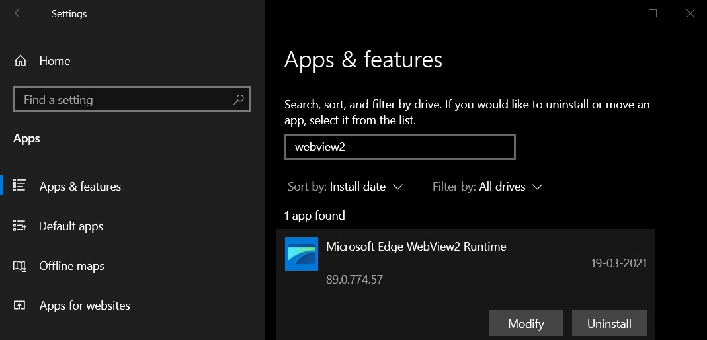This screenshot has width=707, height=340.
Task: Click the Home house icon
Action: pos(21,61)
